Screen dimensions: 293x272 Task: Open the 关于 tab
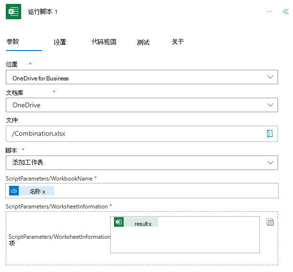[x=178, y=41]
